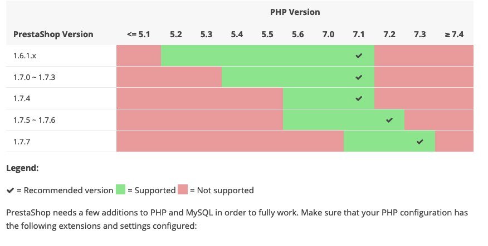Click the 1.7.5 ~ 1.7.6 row label

point(33,120)
